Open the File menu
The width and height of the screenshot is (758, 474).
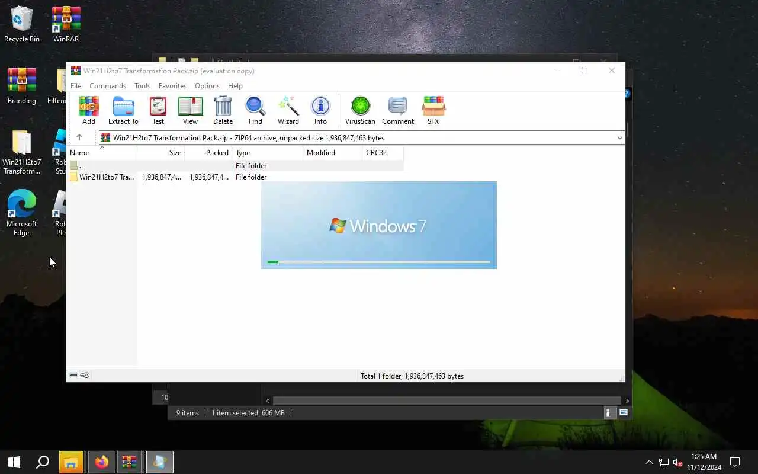point(76,86)
